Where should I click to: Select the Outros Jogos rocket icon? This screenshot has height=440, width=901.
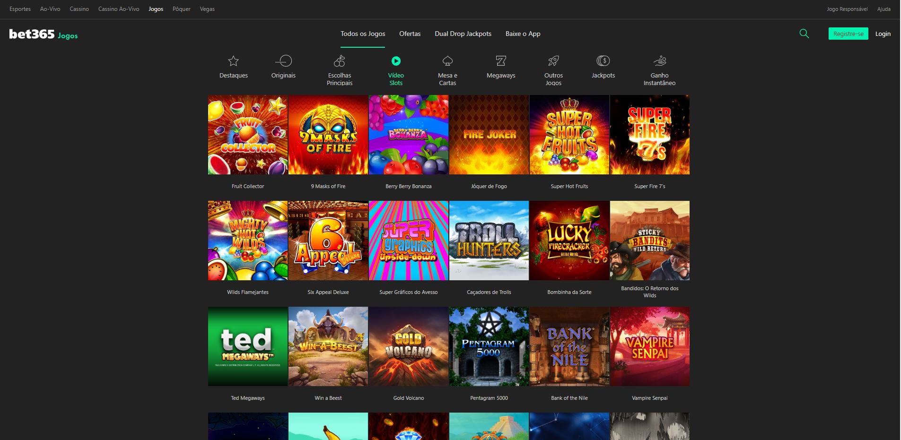pos(553,61)
